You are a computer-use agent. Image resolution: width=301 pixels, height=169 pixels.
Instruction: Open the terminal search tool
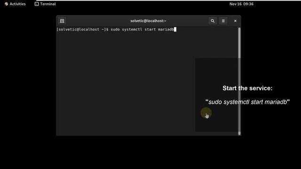click(213, 21)
